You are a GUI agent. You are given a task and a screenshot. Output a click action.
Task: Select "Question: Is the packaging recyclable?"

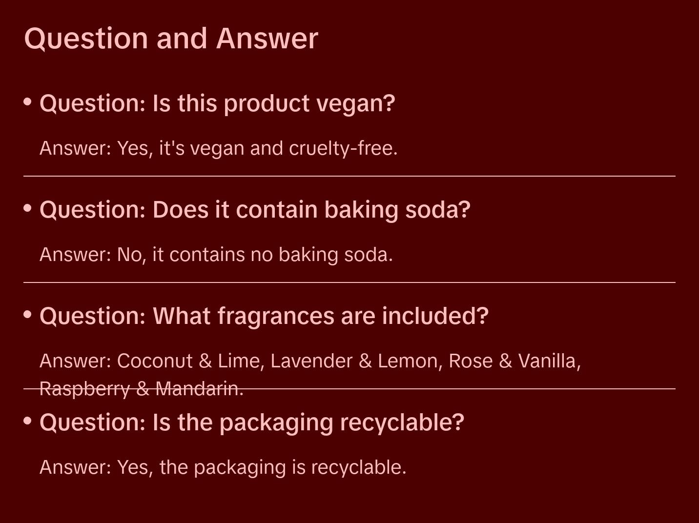pos(251,422)
